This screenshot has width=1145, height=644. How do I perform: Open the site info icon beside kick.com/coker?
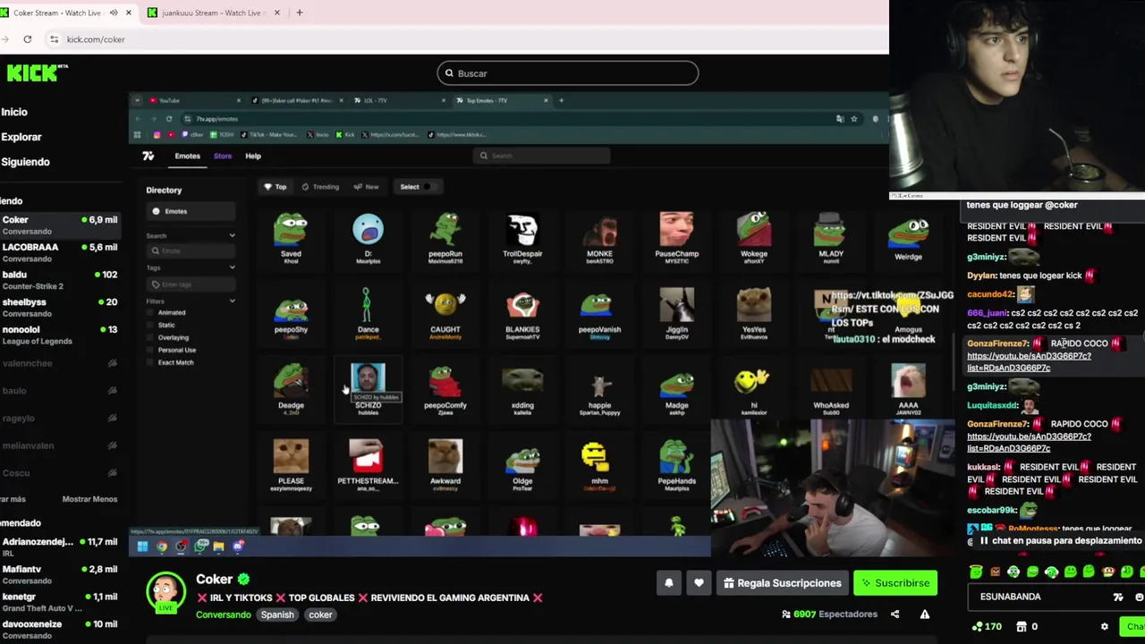[54, 39]
